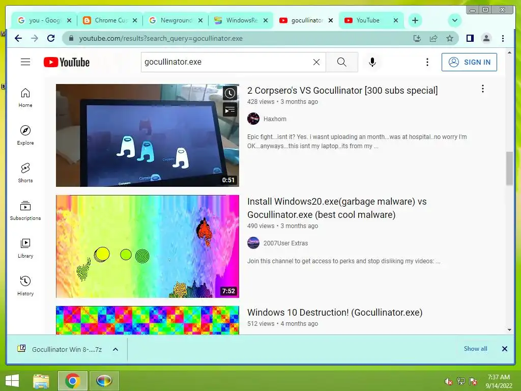This screenshot has height=391, width=521.
Task: Click the magnifying glass search button
Action: [x=341, y=62]
